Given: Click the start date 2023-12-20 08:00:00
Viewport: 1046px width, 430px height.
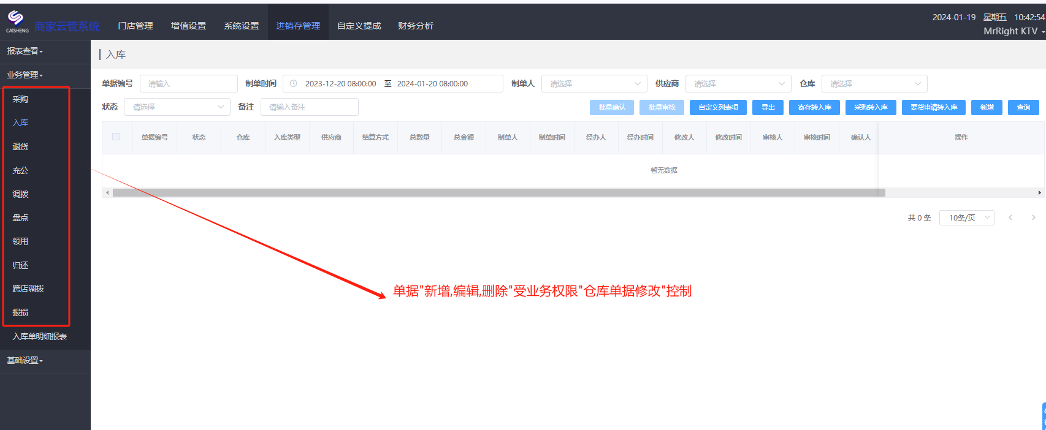Looking at the screenshot, I should (341, 84).
